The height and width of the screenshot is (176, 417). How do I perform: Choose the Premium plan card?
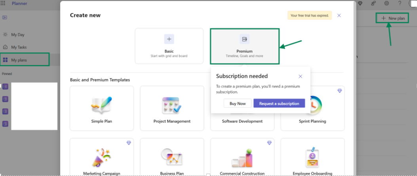pyautogui.click(x=245, y=46)
